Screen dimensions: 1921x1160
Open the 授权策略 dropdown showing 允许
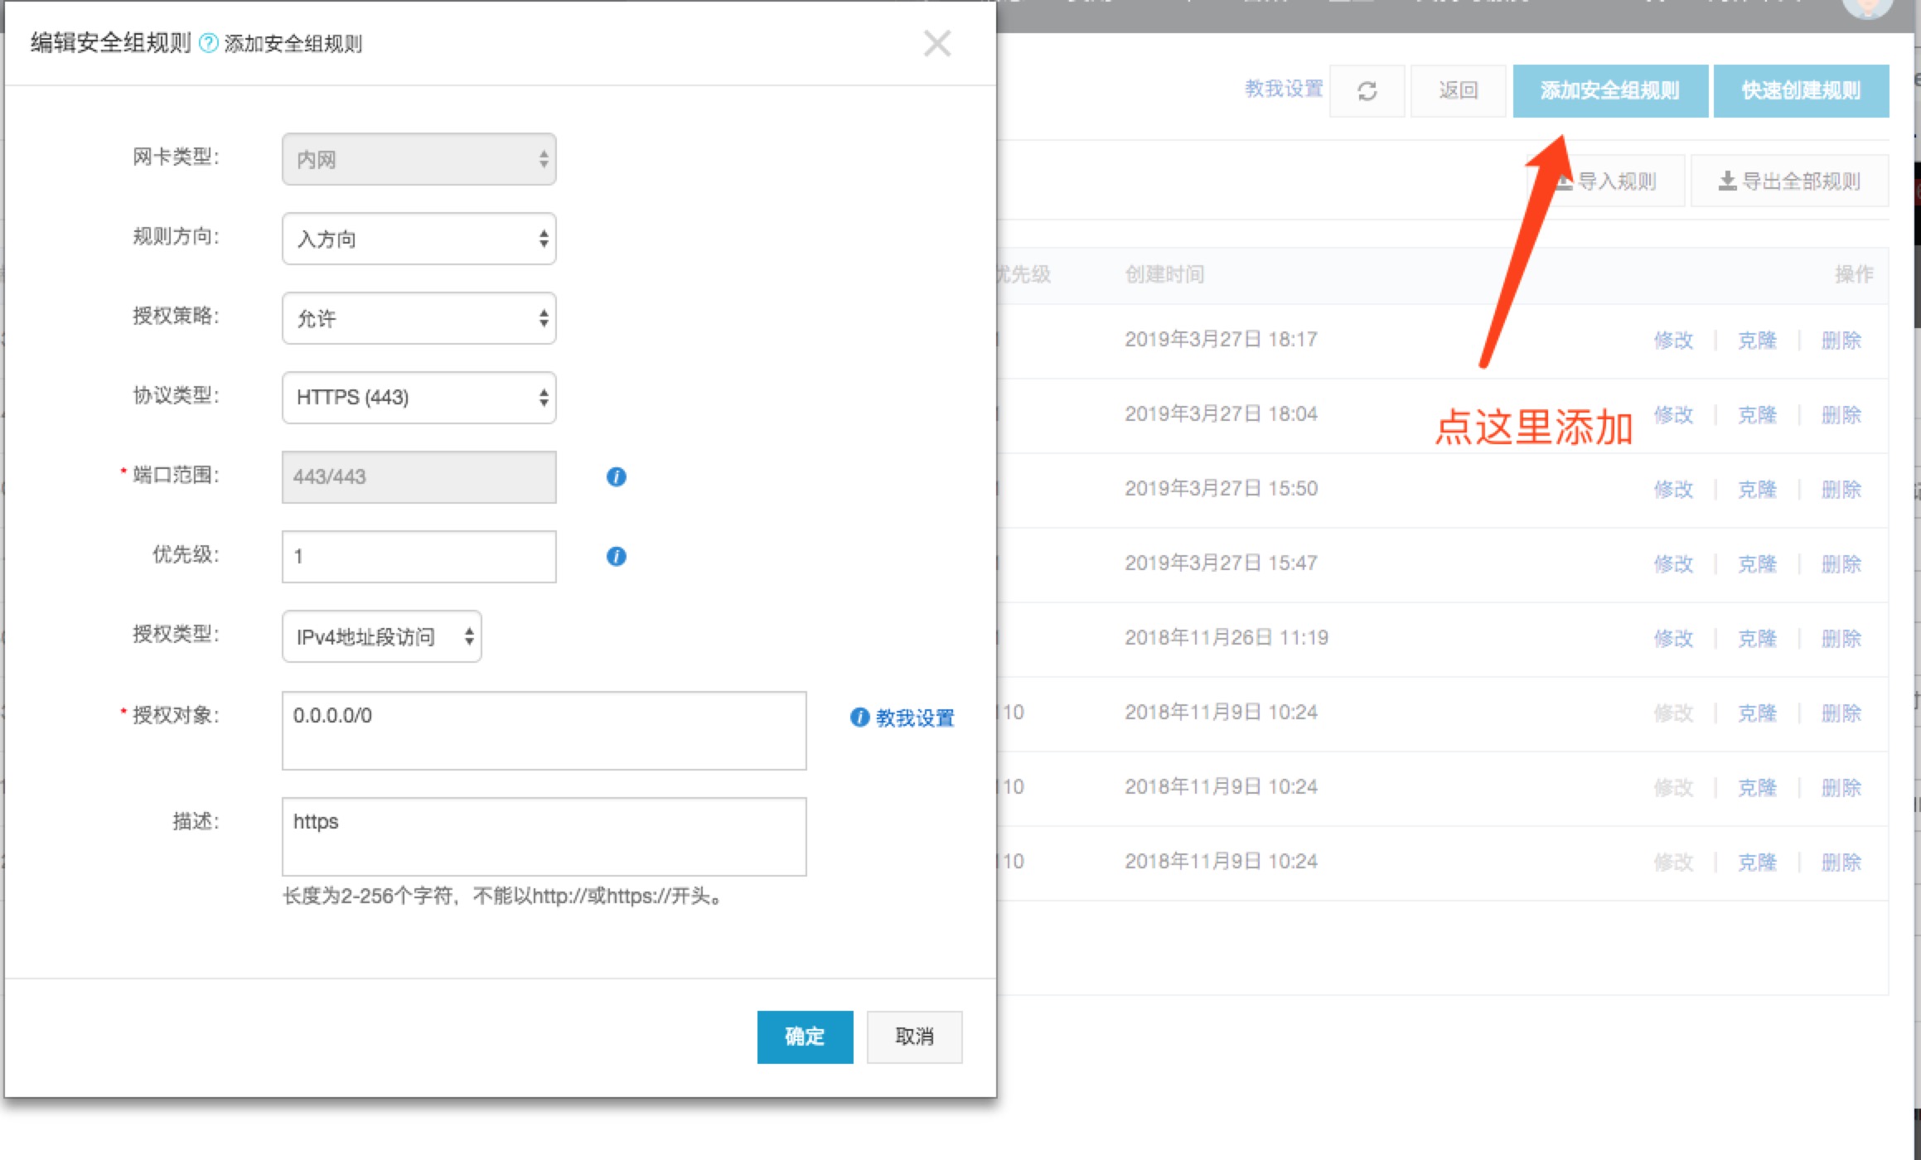point(419,318)
